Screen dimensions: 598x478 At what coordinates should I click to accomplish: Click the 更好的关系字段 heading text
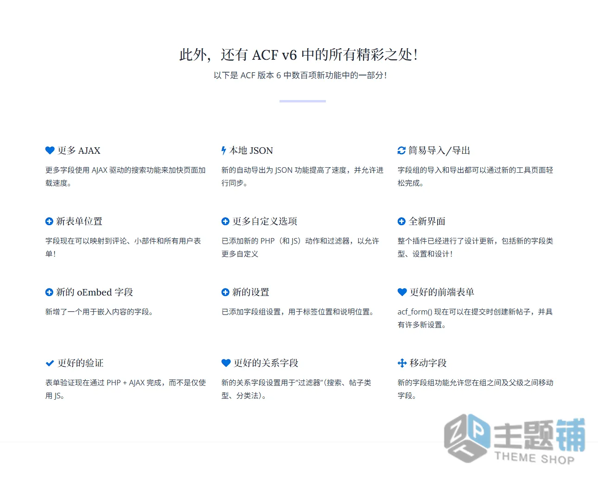[266, 363]
